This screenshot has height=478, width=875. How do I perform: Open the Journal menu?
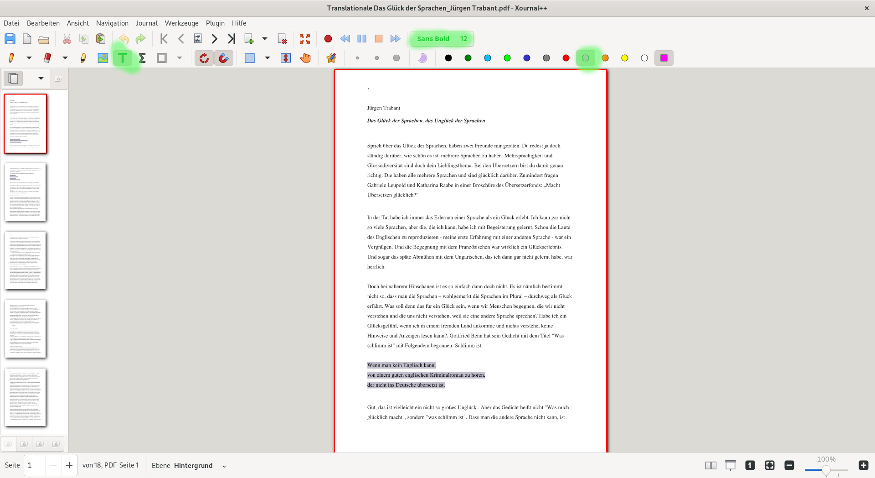[146, 23]
